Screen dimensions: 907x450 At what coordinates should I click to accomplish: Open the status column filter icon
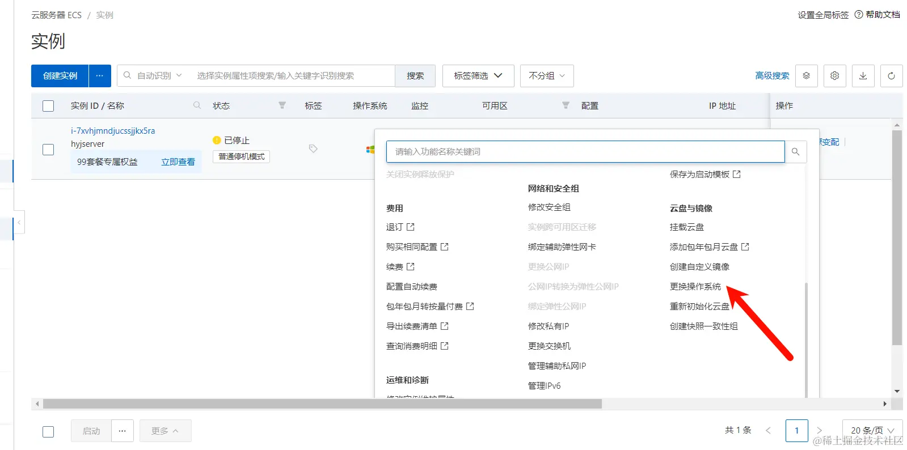coord(282,105)
